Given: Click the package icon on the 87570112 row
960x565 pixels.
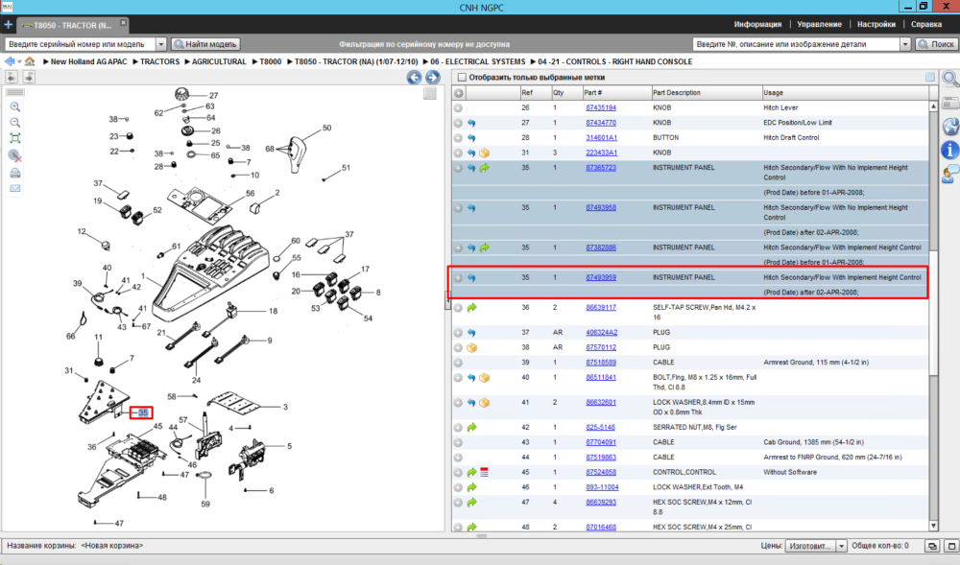Looking at the screenshot, I should point(471,347).
